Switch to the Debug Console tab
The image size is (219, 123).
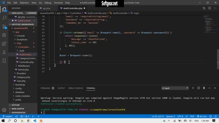76,88
